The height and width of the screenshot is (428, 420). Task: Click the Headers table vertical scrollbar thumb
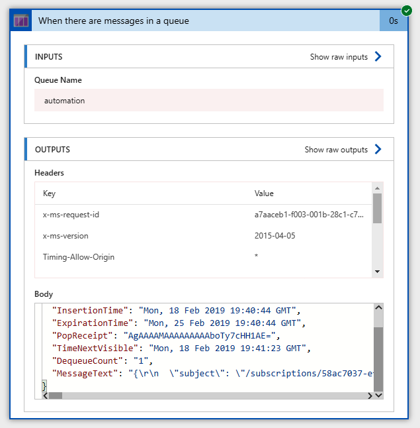[377, 208]
